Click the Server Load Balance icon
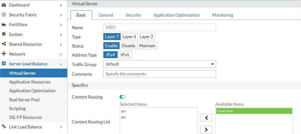 pos(4,64)
